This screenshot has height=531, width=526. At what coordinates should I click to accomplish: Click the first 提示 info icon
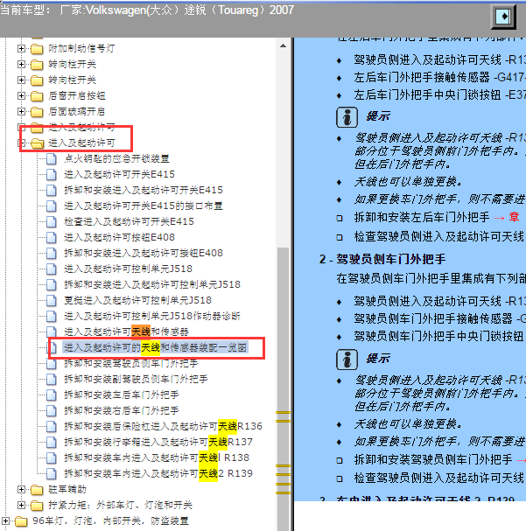coord(347,117)
